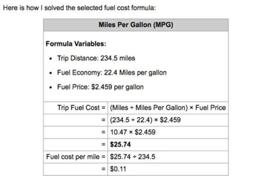This screenshot has height=176, width=268.
Task: Click the Fuel Economy 22.4 Miles per gallon line
Action: [112, 73]
